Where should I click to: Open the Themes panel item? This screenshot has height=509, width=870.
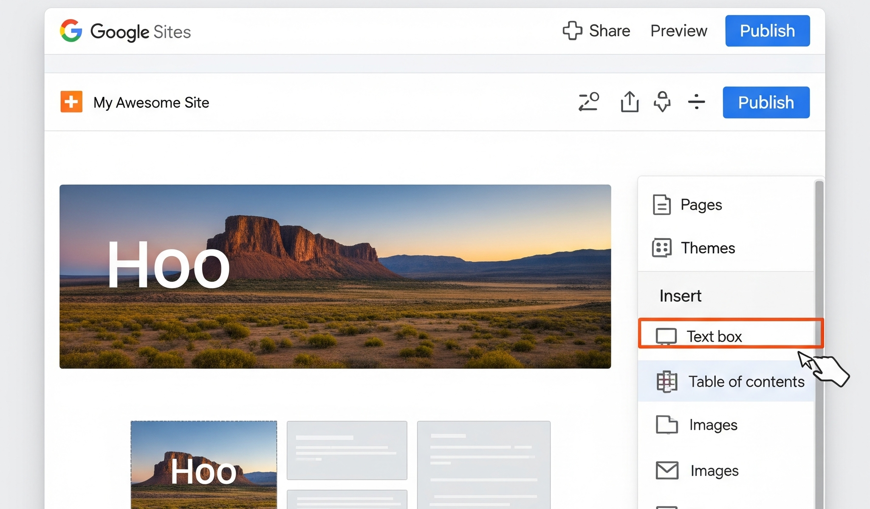(x=707, y=248)
